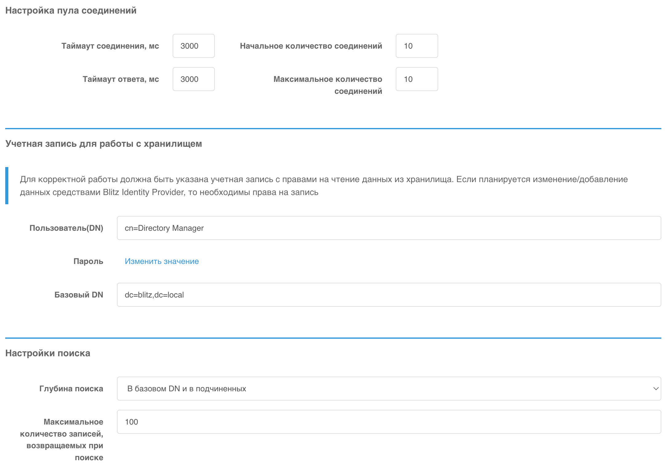Click the Таймаут ответа, мс label
Screen dimensions: 669x475
121,79
